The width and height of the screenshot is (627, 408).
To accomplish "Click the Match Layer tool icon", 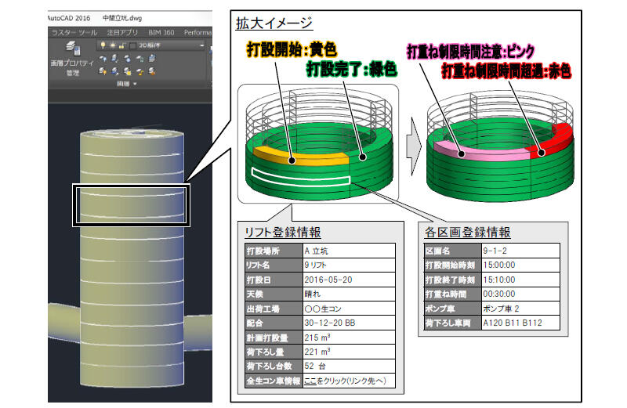I will point(152,71).
